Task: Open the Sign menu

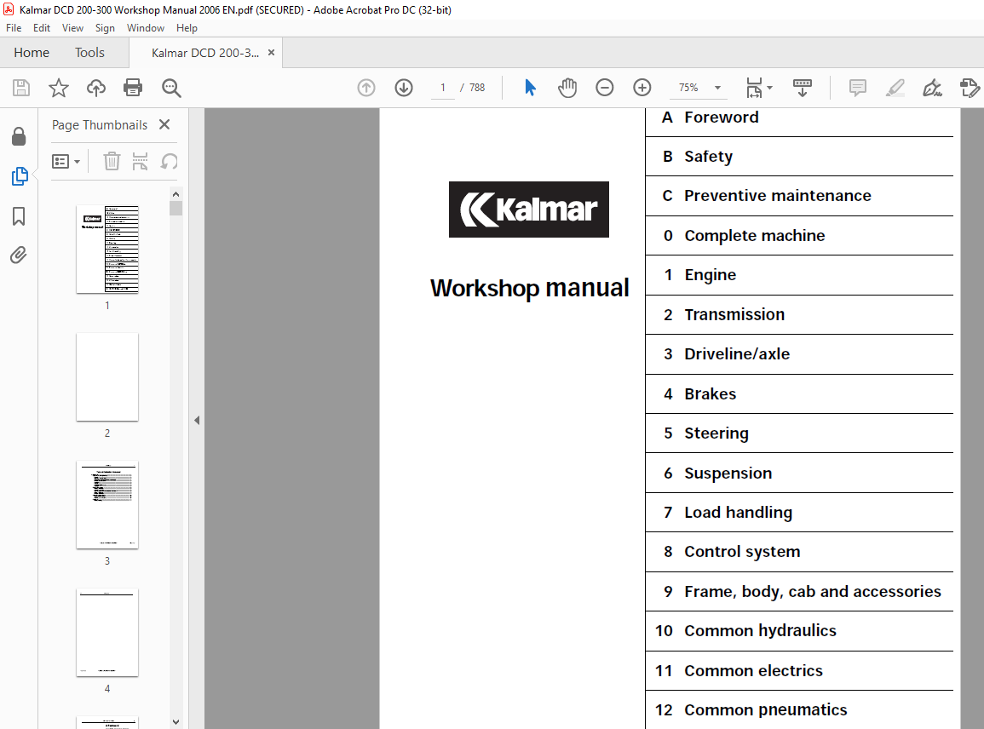Action: (x=105, y=27)
